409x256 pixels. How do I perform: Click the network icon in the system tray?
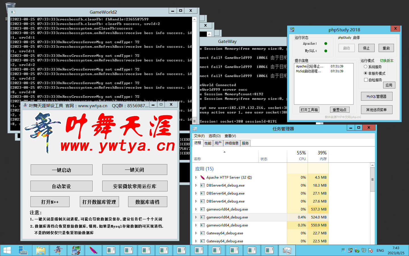364,250
